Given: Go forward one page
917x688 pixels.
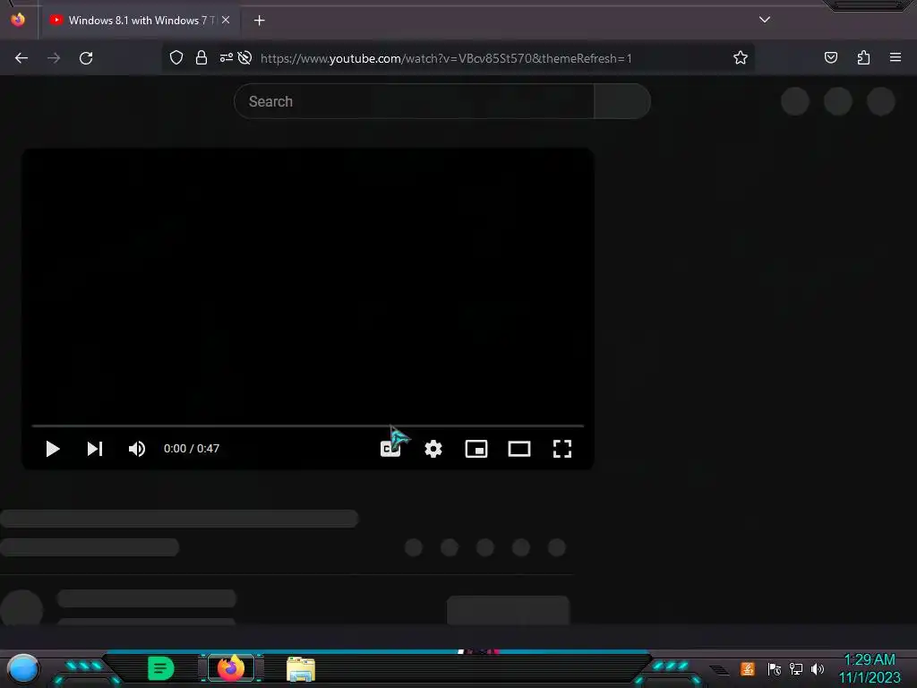Looking at the screenshot, I should (x=54, y=58).
